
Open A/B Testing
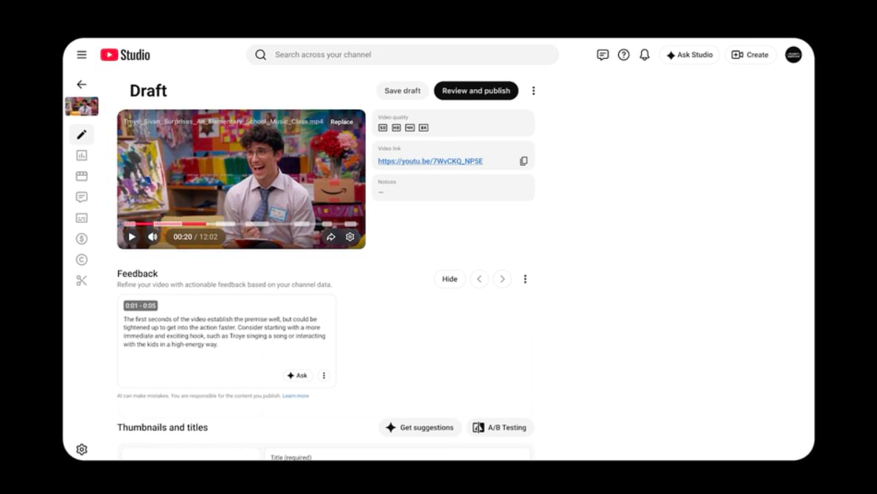point(500,428)
